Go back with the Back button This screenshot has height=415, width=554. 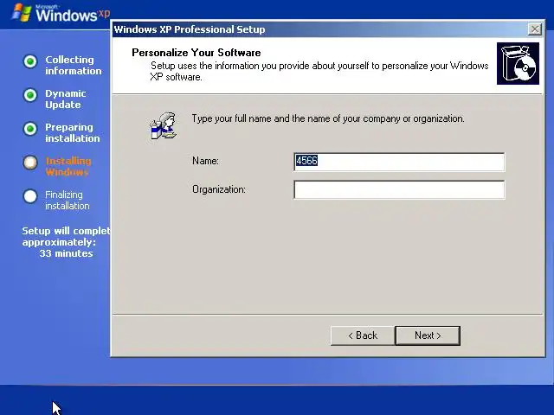pos(363,335)
